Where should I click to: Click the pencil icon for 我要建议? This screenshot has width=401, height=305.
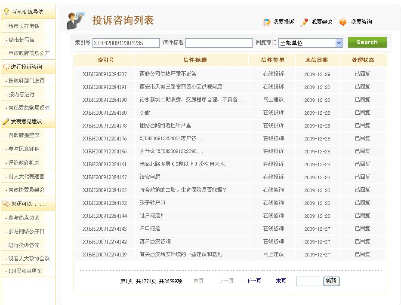tap(304, 22)
